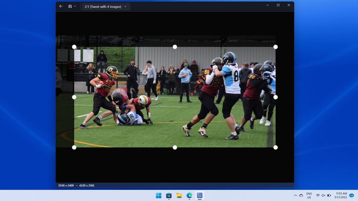Open the save options chevron next to save icon
358x201 pixels.
pyautogui.click(x=75, y=6)
